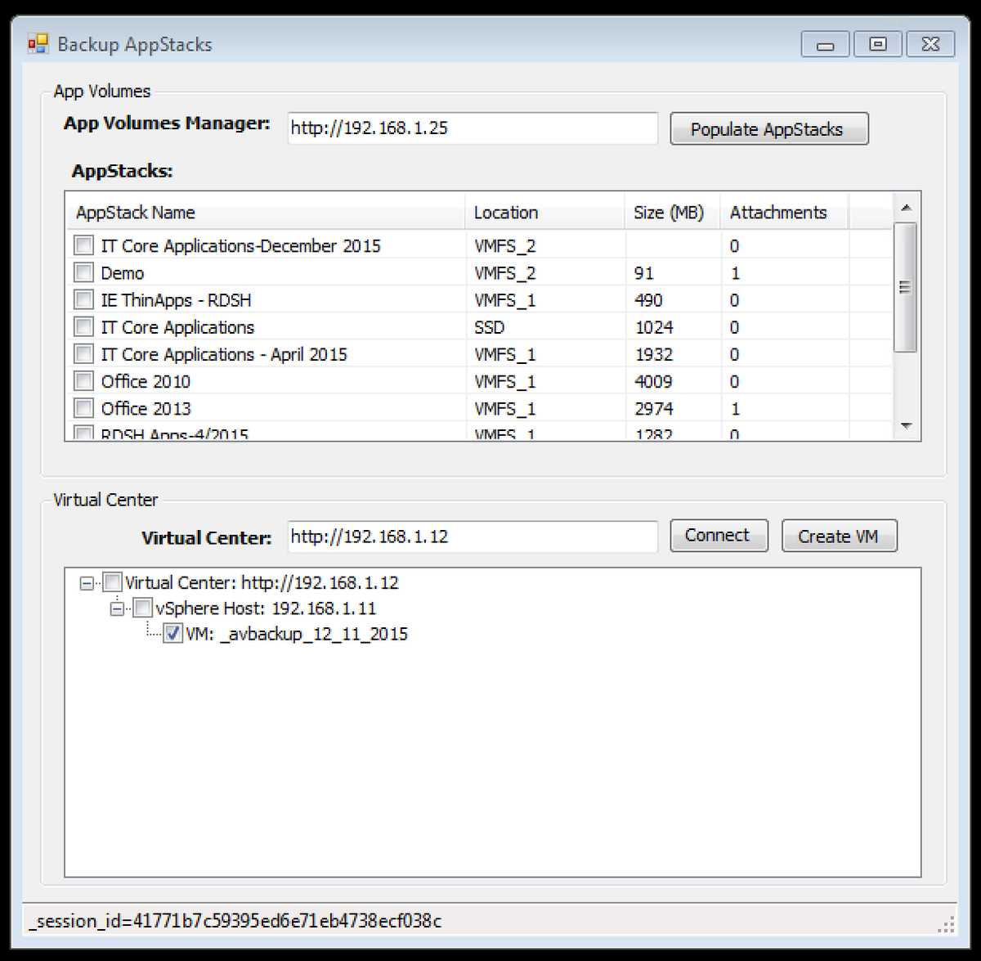Click size value 1024
This screenshot has width=981, height=961.
coord(654,327)
